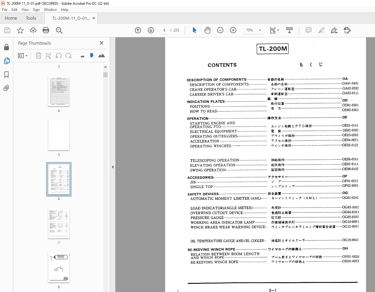The width and height of the screenshot is (375, 292).
Task: Delete selected pages with trash icon
Action: (x=39, y=56)
